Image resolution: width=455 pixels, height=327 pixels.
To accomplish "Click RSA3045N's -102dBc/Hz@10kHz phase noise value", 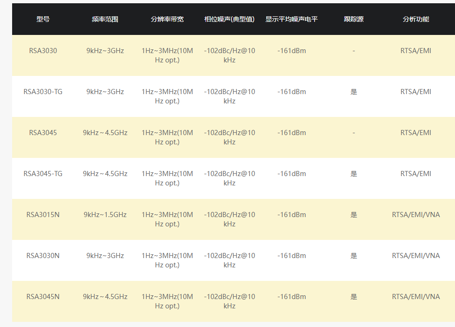I will tap(229, 301).
